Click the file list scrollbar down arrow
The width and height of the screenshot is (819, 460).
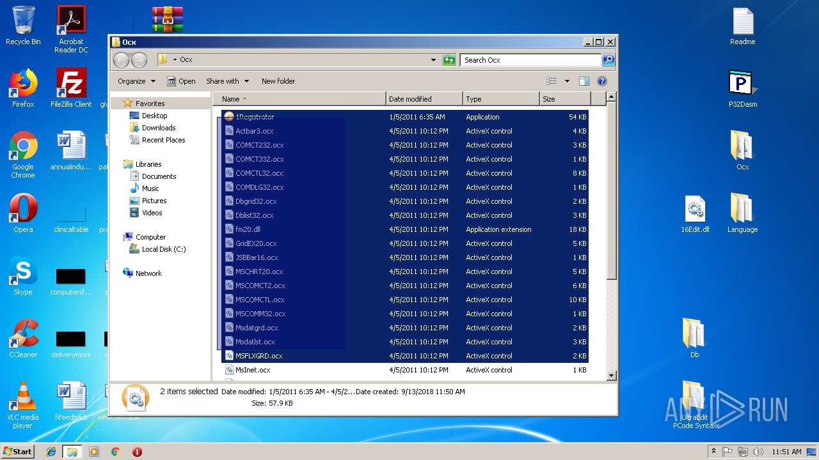611,376
